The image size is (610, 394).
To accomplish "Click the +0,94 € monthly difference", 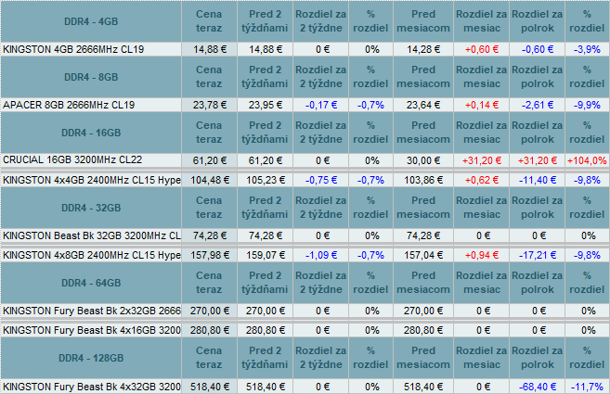I will (482, 255).
